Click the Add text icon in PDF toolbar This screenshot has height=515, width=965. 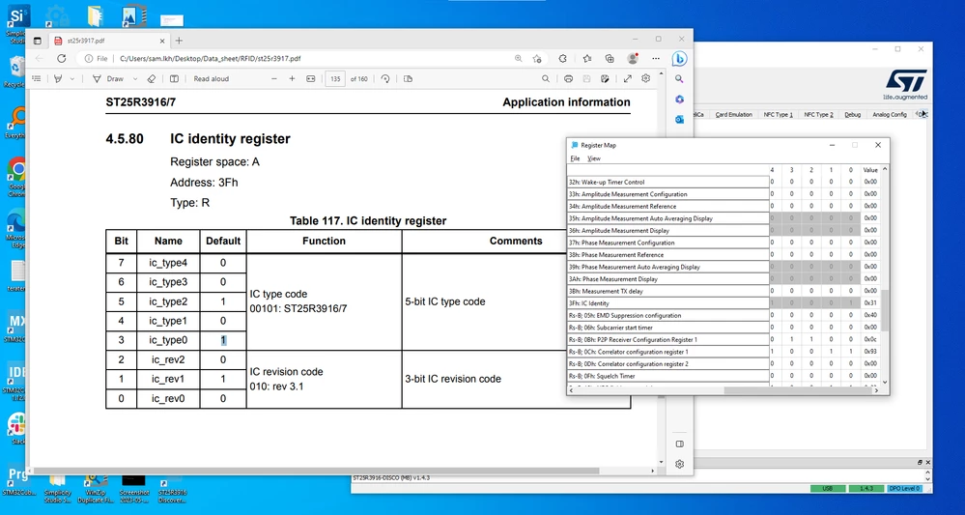(174, 79)
